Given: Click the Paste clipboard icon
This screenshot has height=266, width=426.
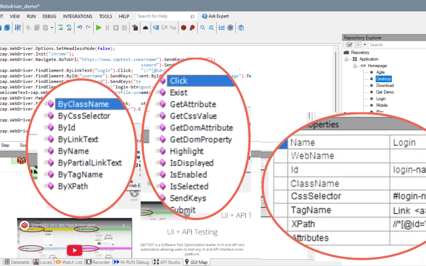Looking at the screenshot, I should (45, 28).
